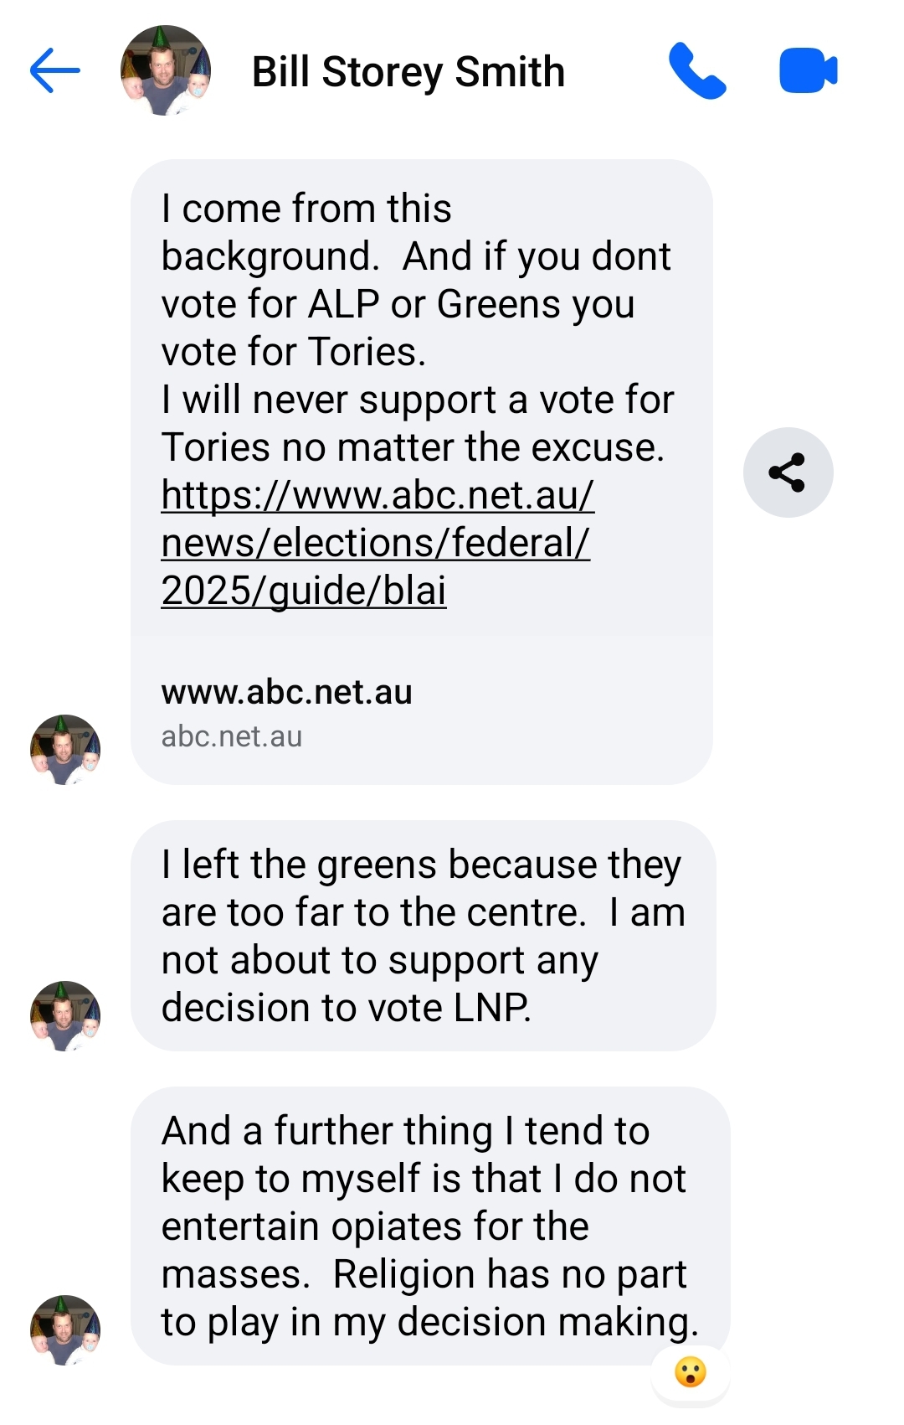Tap the 'Religion has no part' sentence
904x1425 pixels.
430,1298
